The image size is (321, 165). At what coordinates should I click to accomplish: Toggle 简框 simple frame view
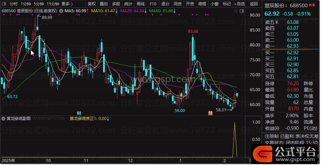(x=202, y=4)
